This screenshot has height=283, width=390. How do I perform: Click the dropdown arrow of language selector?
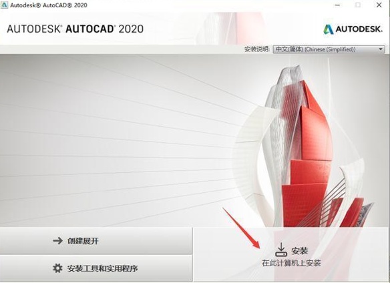381,49
